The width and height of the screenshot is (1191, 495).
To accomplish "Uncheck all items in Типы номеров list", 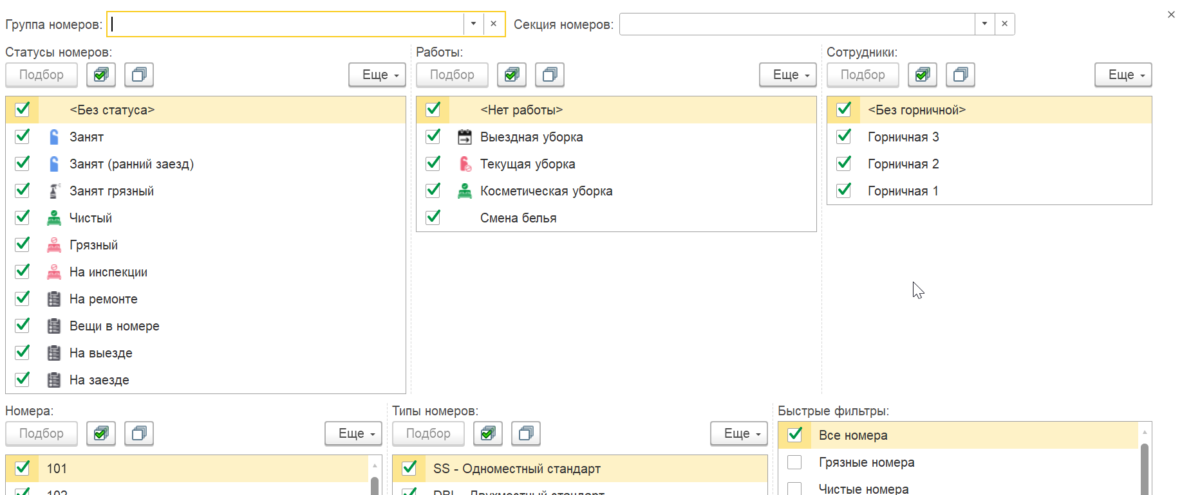I will pos(526,433).
